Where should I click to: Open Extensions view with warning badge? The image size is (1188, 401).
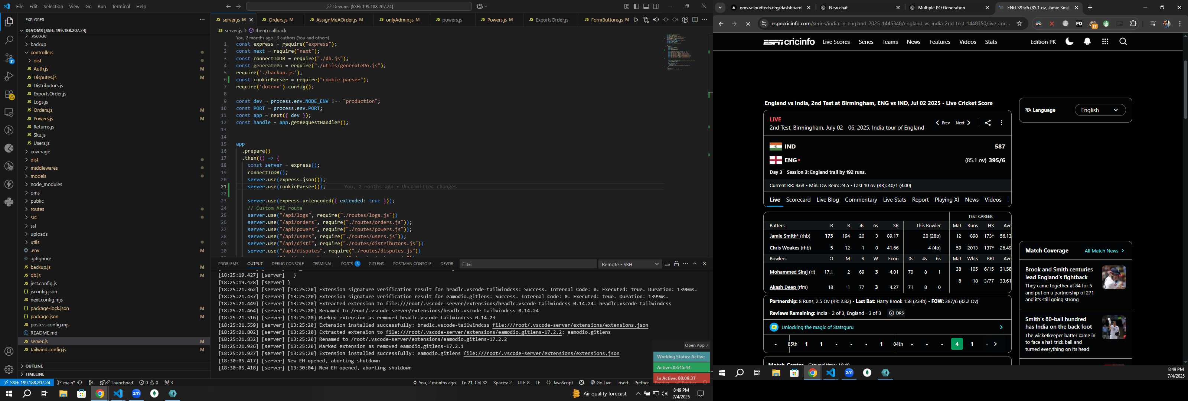pos(9,95)
